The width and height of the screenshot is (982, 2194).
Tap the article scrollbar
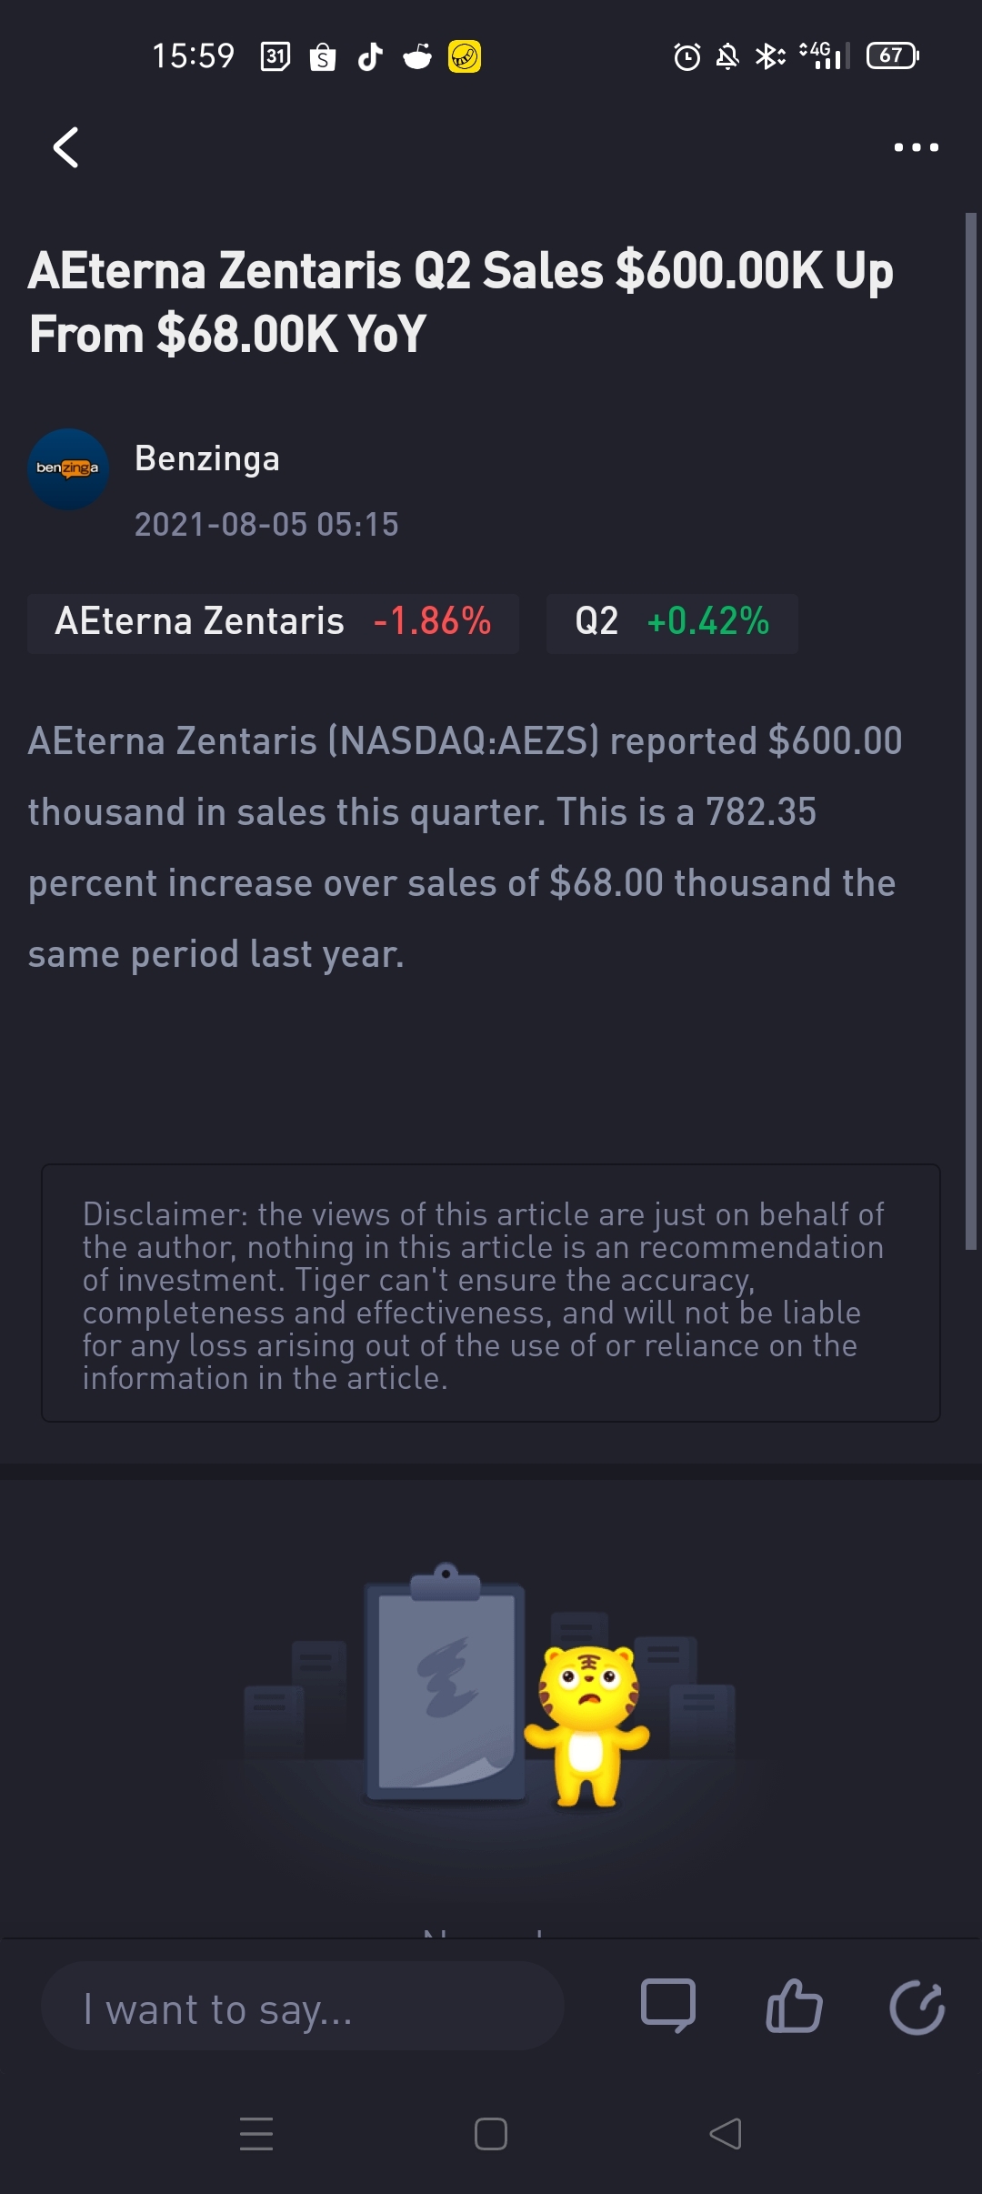point(970,731)
